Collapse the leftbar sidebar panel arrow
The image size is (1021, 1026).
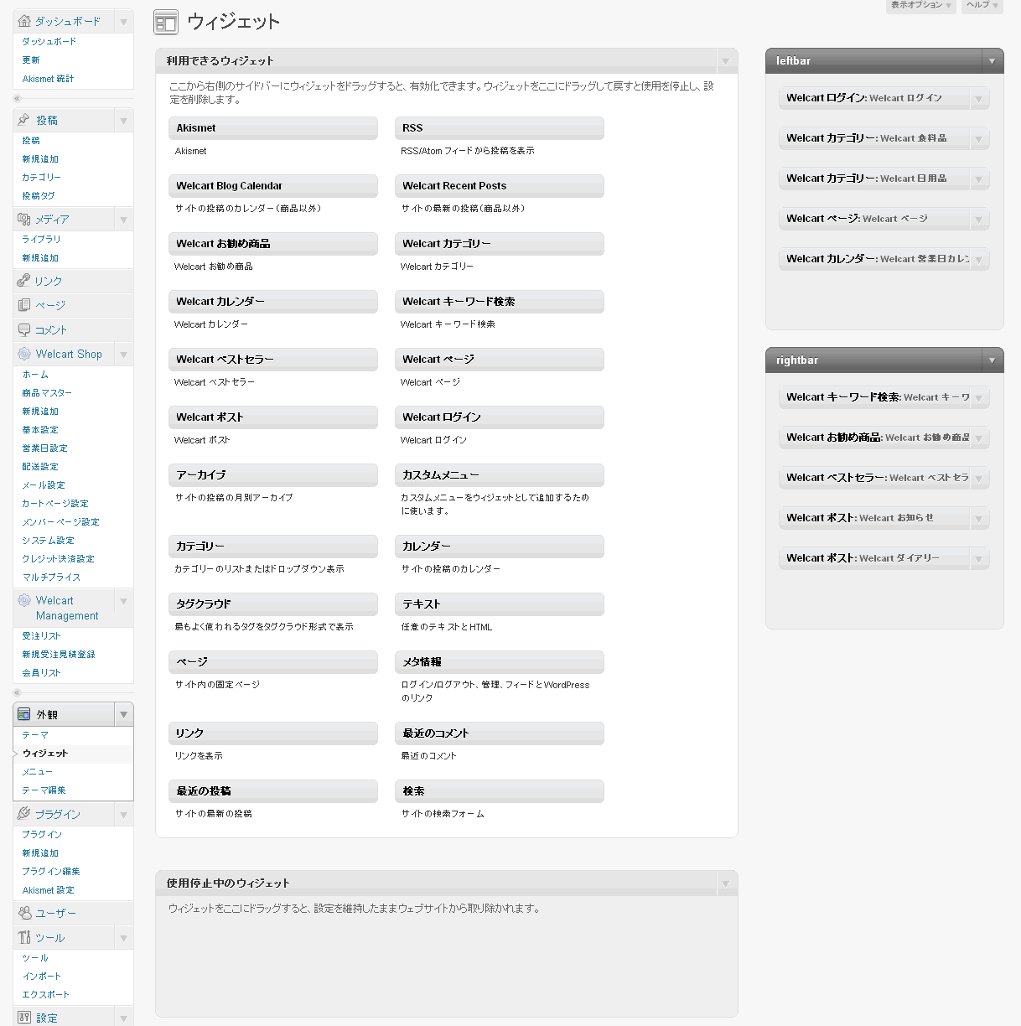992,60
